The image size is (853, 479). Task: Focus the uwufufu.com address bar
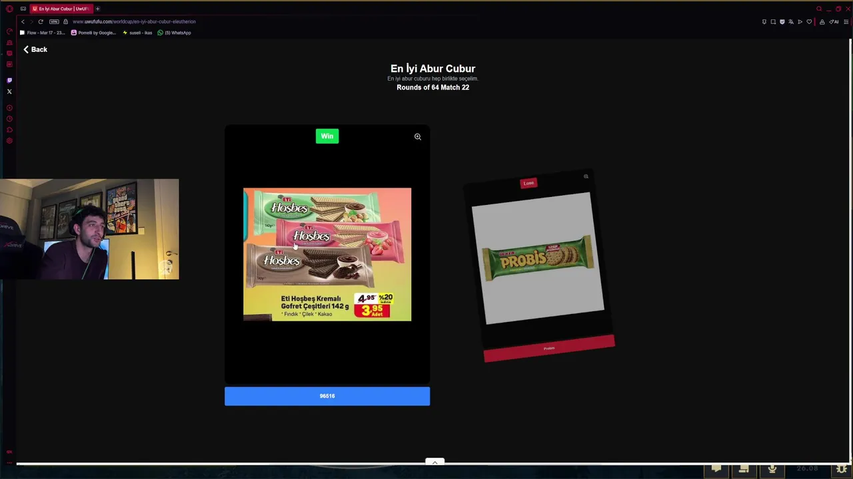point(134,21)
